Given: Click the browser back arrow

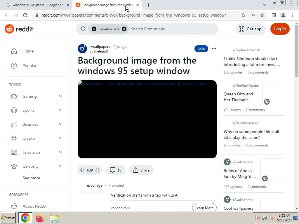Looking at the screenshot, I should point(6,15).
